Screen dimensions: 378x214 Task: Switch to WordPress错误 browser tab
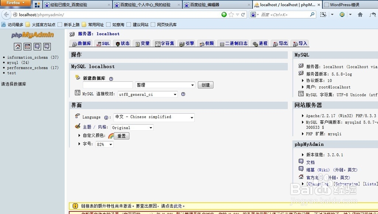pos(350,5)
